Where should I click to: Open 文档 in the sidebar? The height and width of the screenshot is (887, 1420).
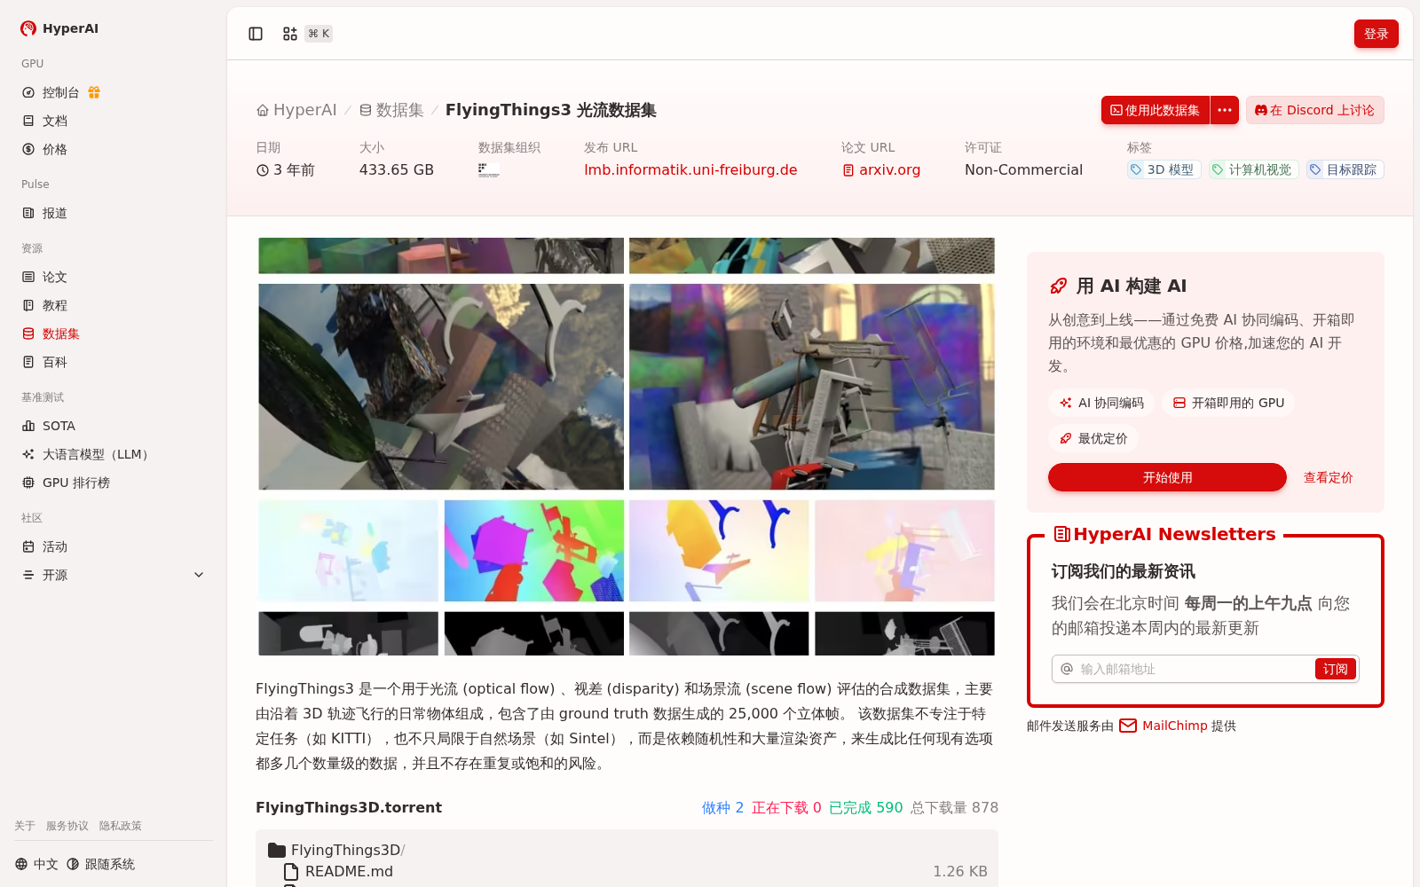55,121
